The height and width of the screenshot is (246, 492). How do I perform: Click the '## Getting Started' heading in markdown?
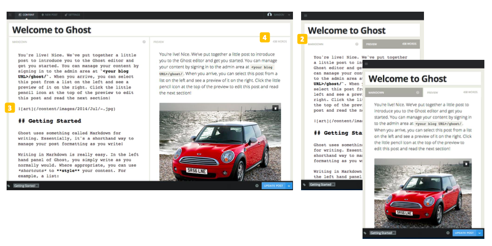(50, 121)
